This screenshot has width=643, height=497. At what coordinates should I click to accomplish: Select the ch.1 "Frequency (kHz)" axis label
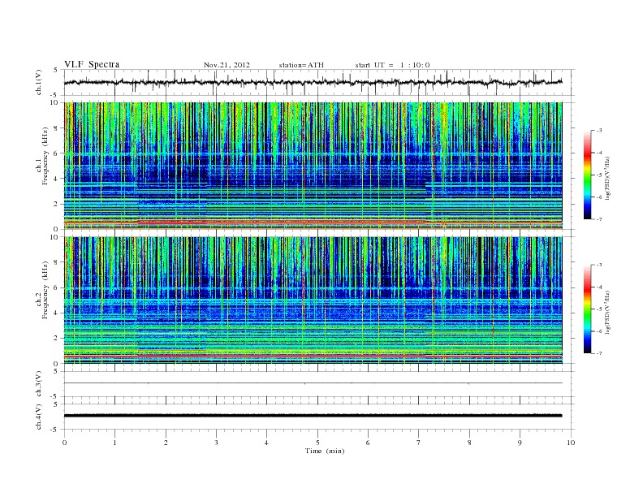45,156
